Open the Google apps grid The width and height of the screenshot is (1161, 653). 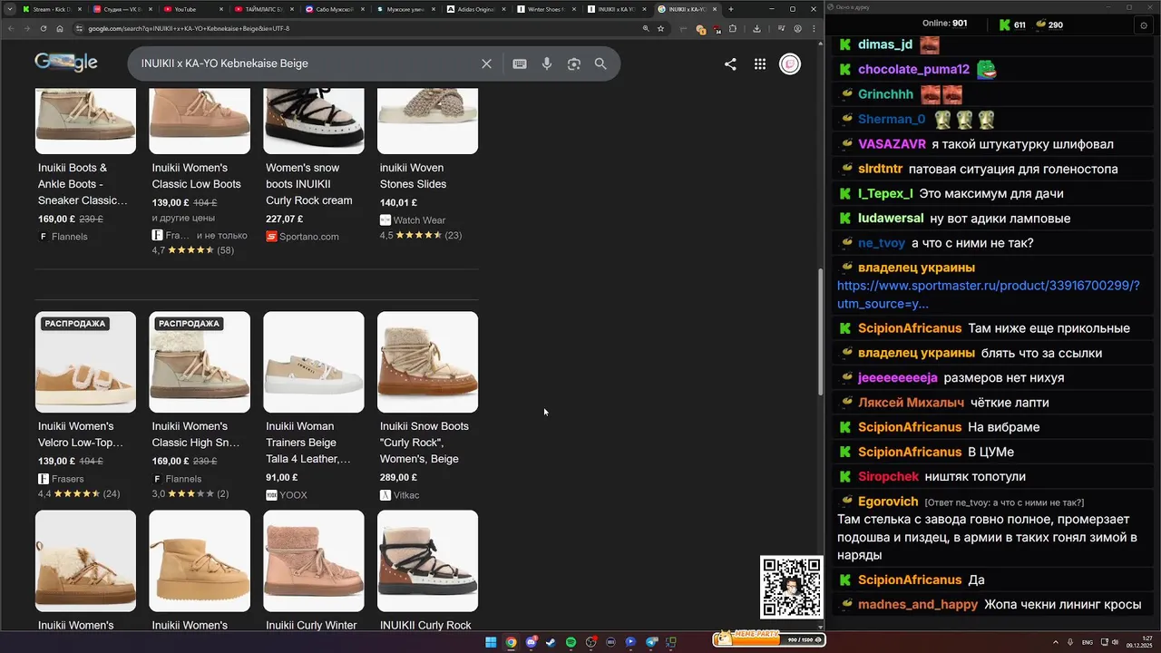tap(760, 63)
